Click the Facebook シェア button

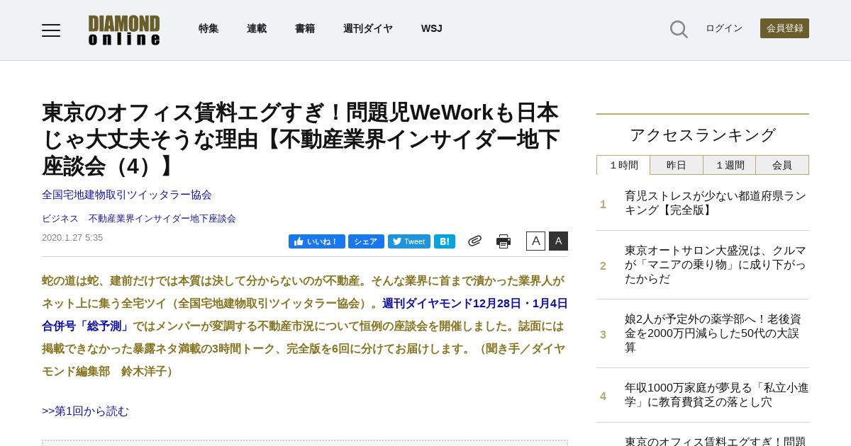point(366,241)
